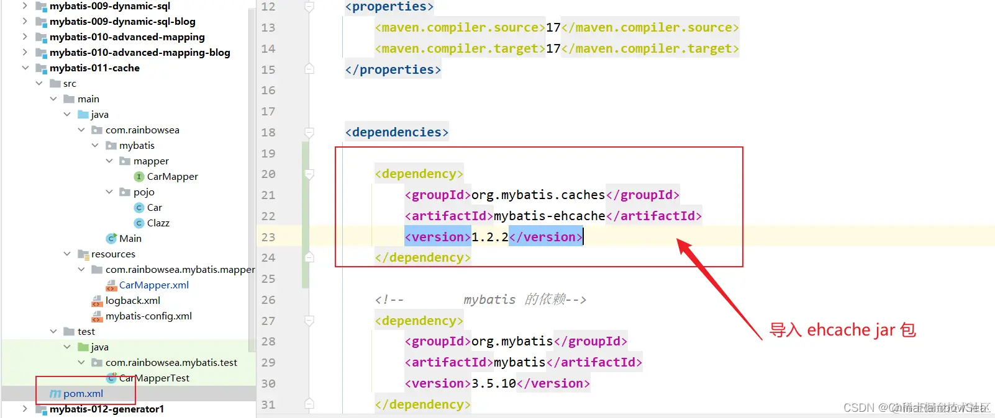The height and width of the screenshot is (418, 995).
Task: Click the maven.compiler.source value 17
Action: (553, 27)
